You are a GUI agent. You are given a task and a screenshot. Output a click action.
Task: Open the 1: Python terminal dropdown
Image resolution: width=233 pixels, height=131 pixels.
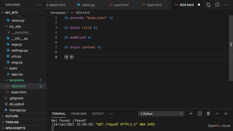click(x=161, y=114)
